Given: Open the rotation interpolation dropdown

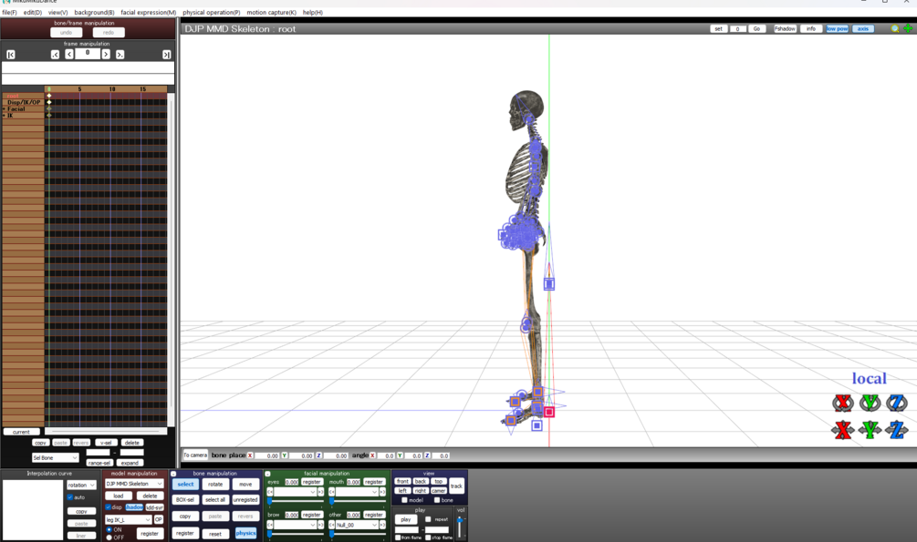Looking at the screenshot, I should (x=81, y=486).
